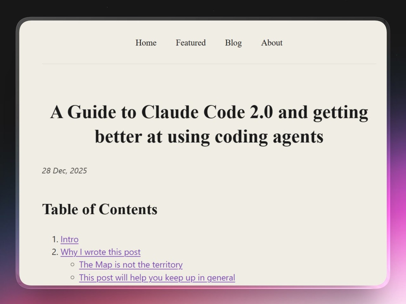The image size is (406, 304).
Task: Open 'This post will help you keep up' link
Action: coord(157,278)
